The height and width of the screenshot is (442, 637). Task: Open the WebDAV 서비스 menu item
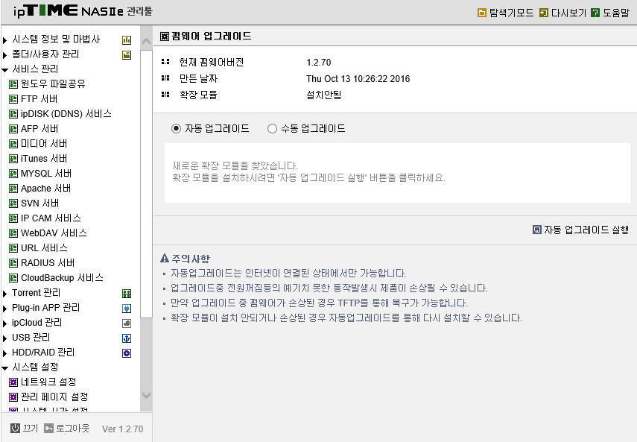[x=54, y=233]
